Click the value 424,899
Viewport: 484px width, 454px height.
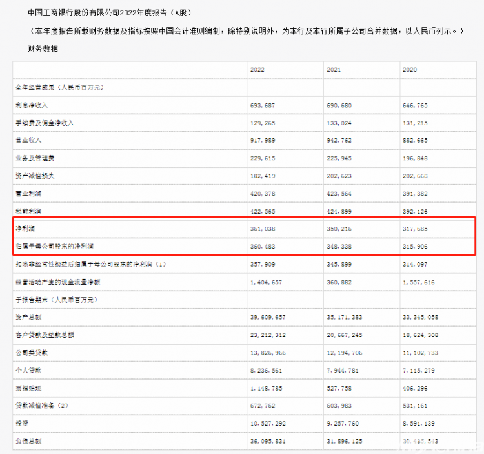coord(339,212)
